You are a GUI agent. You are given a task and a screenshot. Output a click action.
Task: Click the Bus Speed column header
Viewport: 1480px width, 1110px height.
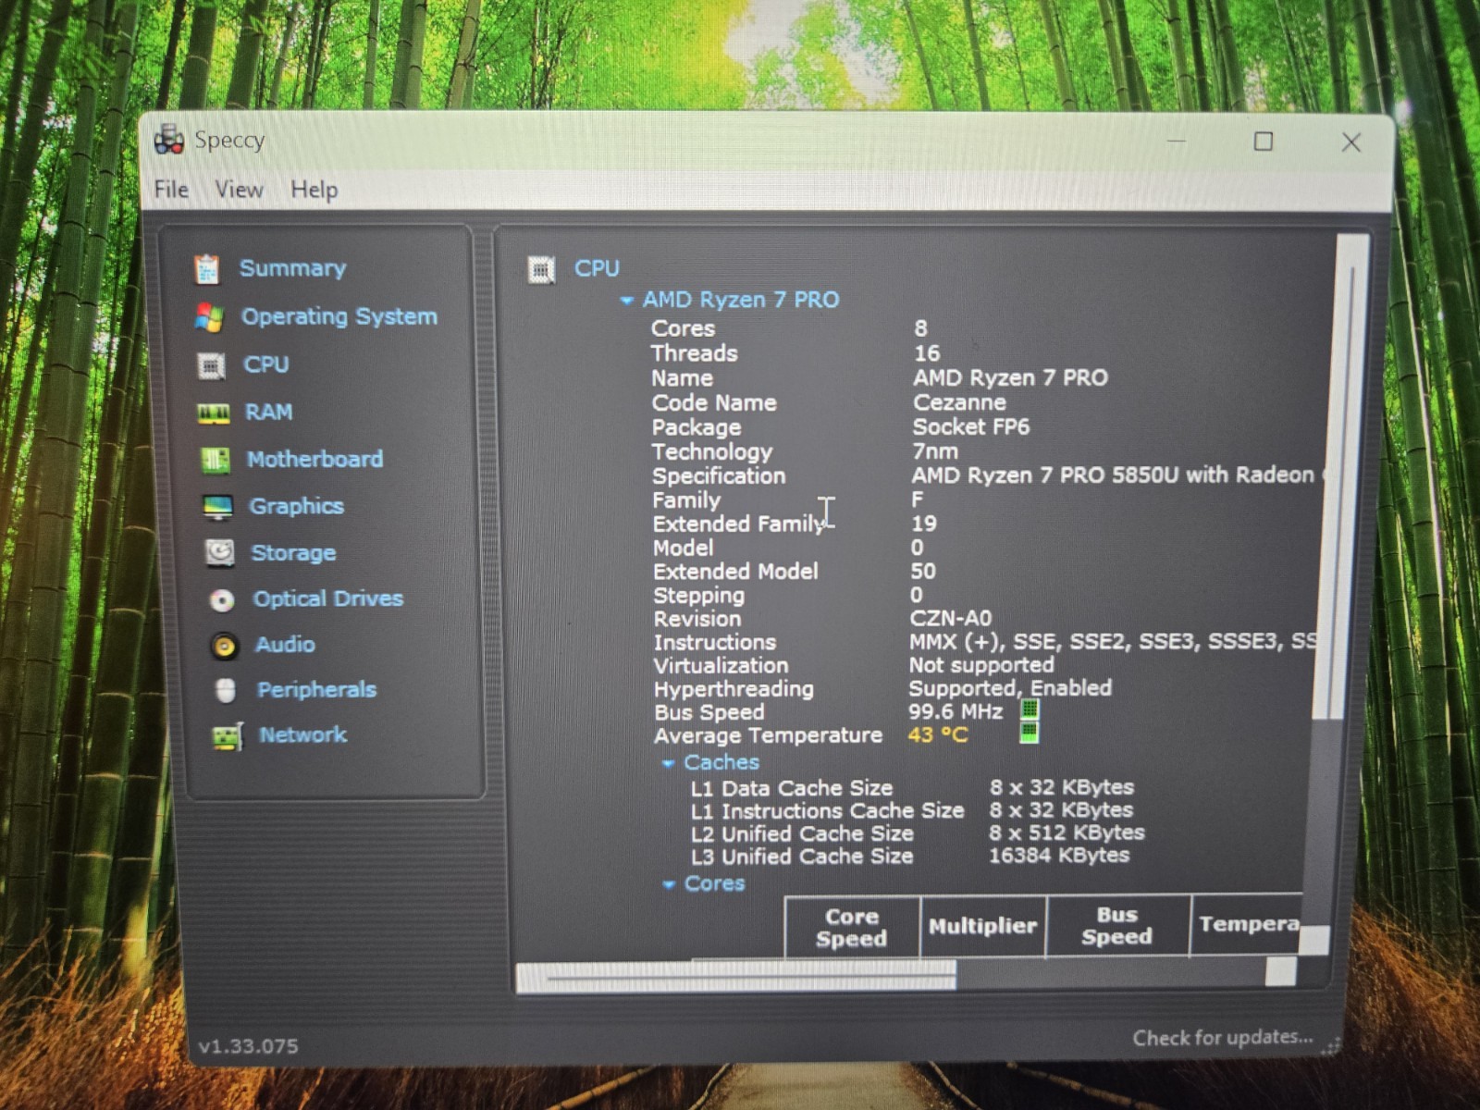tap(1117, 925)
